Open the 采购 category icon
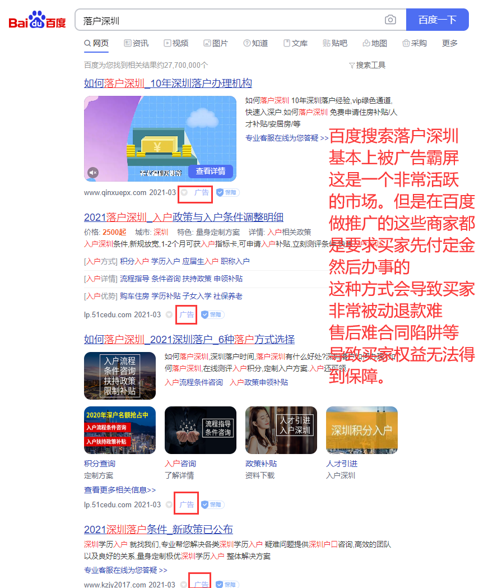The width and height of the screenshot is (479, 588). pos(406,43)
